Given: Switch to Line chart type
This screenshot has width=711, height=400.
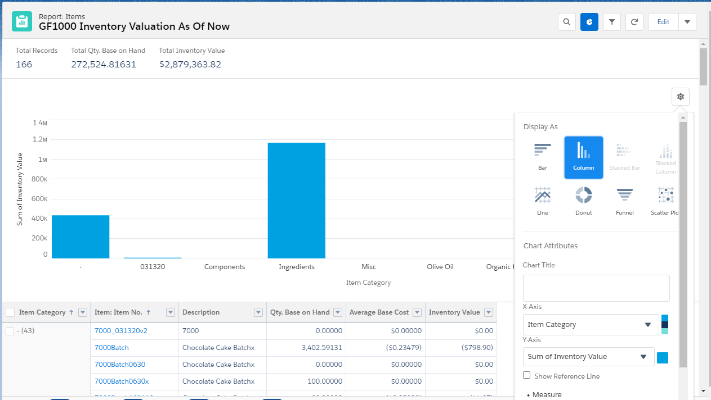Looking at the screenshot, I should 543,201.
